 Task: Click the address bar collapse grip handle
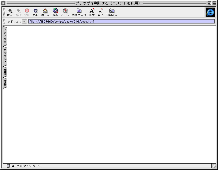[x=4, y=21]
